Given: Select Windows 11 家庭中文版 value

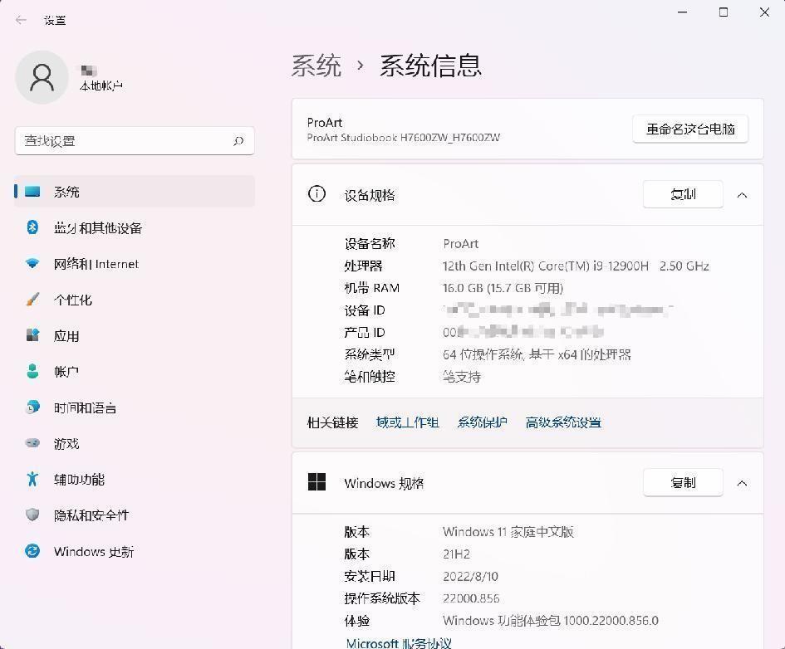Looking at the screenshot, I should (508, 531).
